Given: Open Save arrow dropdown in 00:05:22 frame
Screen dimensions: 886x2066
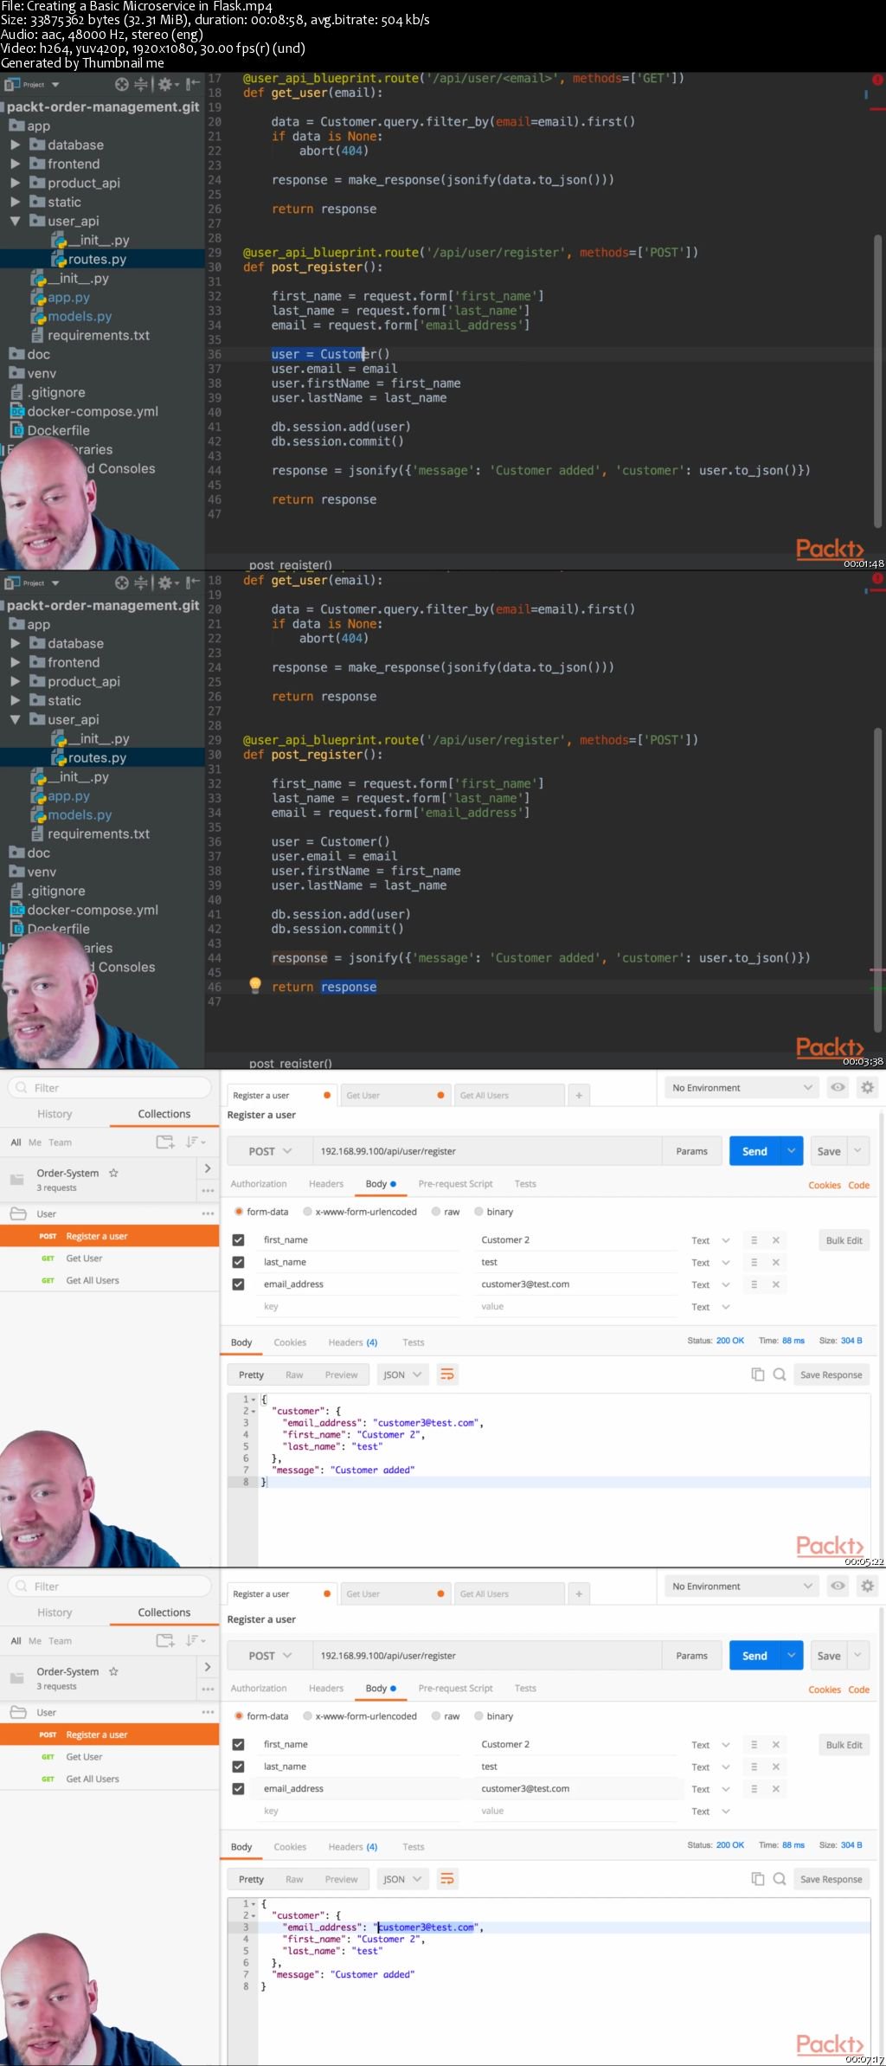Looking at the screenshot, I should tap(858, 1151).
